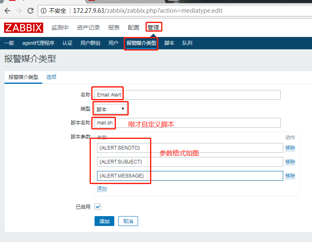Viewport: 312px width, 242px height.
Task: Click the 名称 field containing Email Alert
Action: coord(187,95)
